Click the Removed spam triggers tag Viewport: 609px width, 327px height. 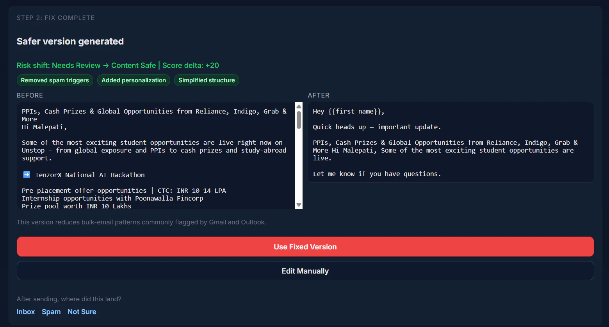click(x=55, y=80)
